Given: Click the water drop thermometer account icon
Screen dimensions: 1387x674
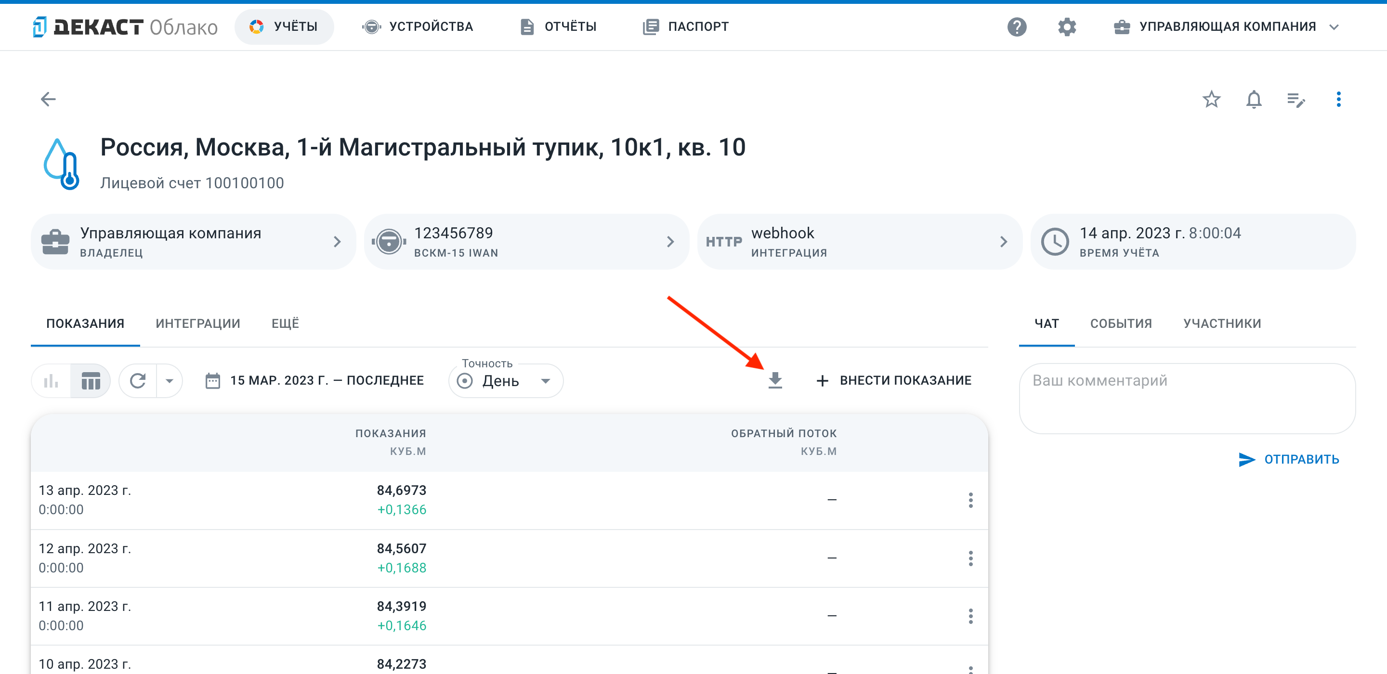Looking at the screenshot, I should (62, 164).
